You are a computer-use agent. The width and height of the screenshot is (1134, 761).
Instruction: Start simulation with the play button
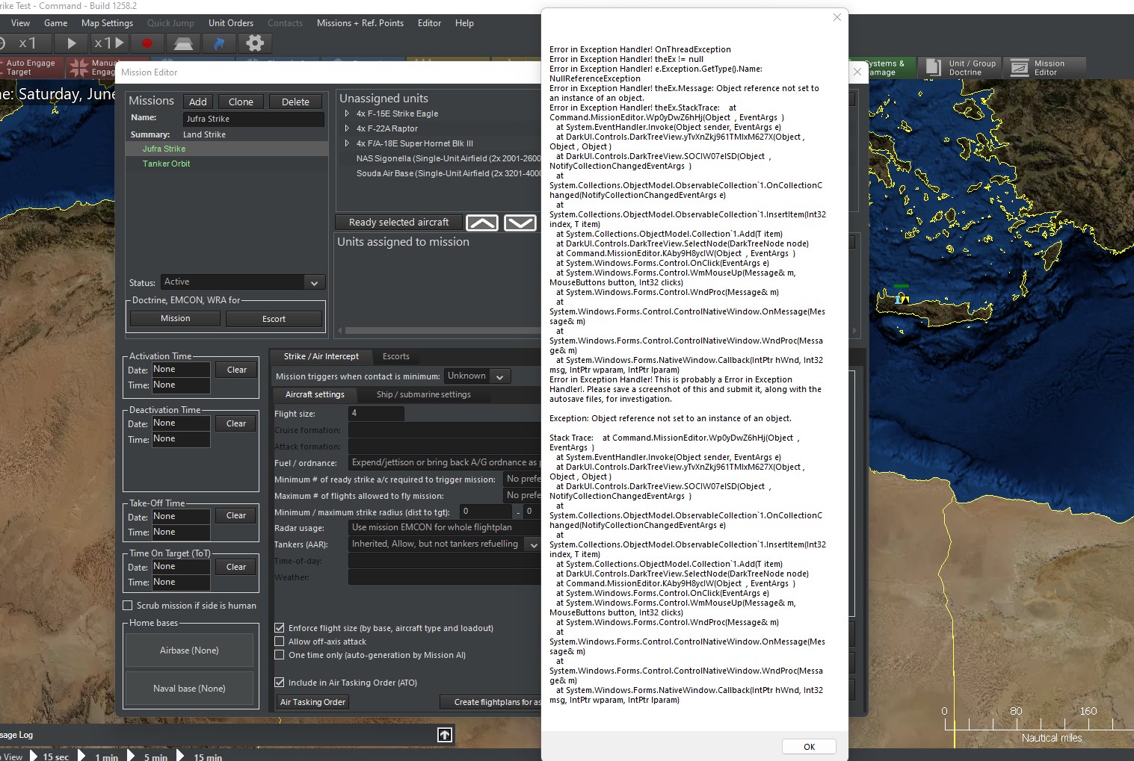pos(72,43)
